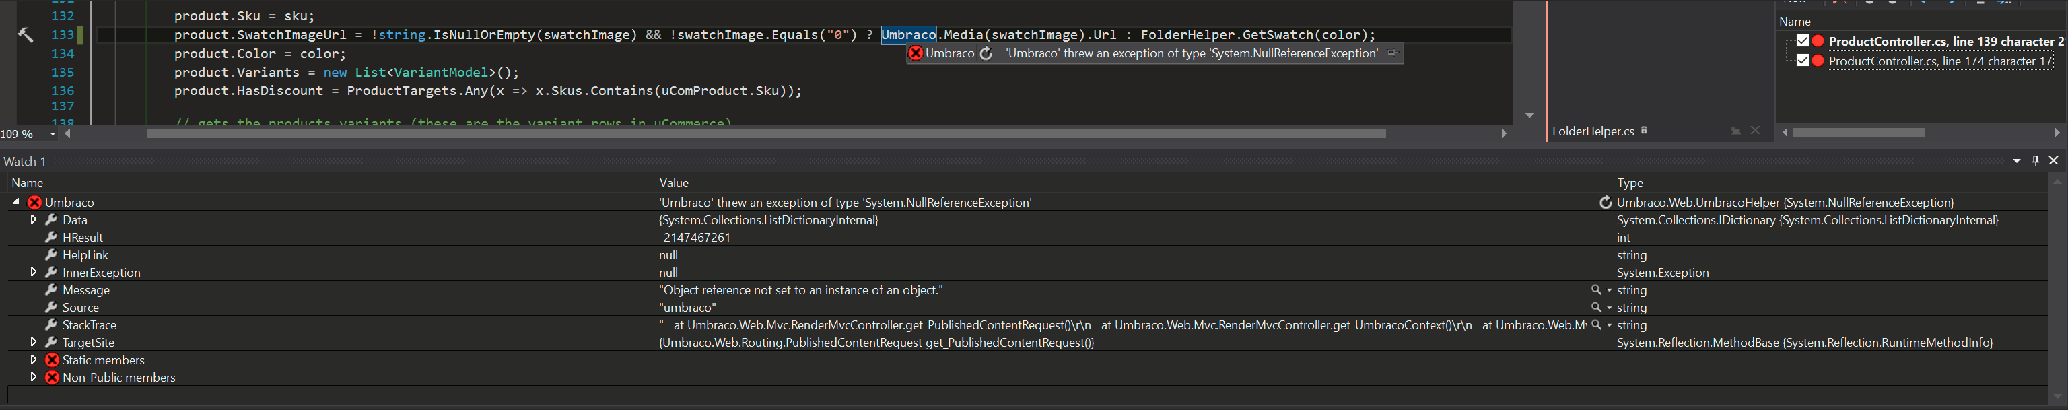Click line number 135 in the gutter

coord(63,72)
